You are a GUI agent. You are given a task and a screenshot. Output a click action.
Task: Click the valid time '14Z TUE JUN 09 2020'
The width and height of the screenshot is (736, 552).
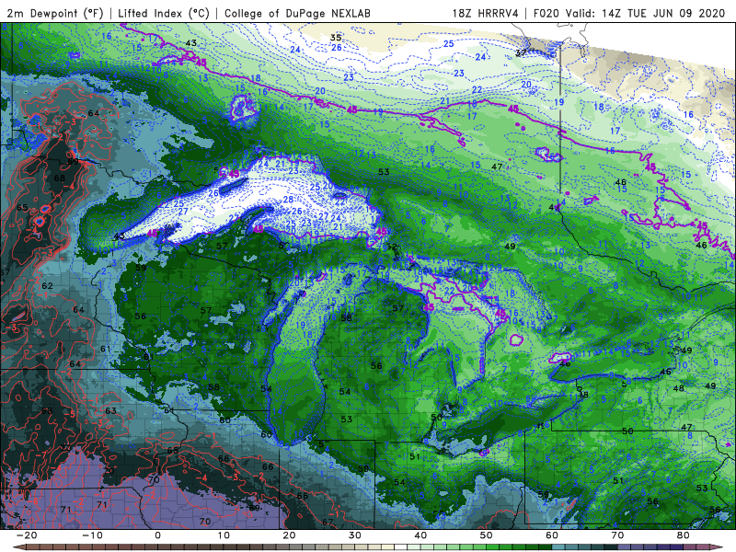click(x=663, y=13)
